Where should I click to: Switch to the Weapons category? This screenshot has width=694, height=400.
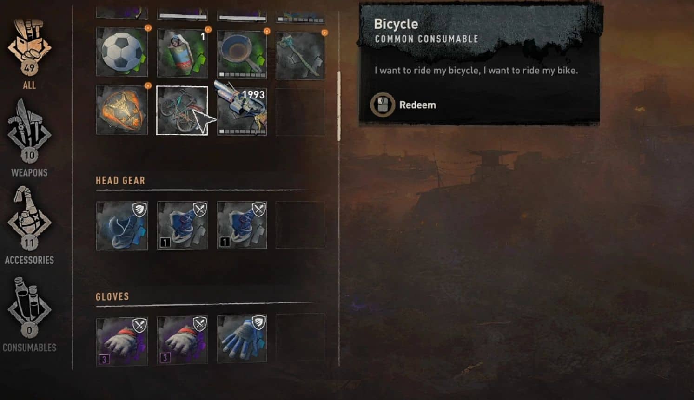(x=29, y=138)
